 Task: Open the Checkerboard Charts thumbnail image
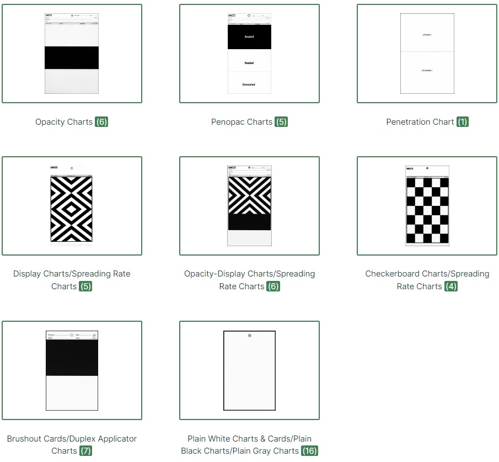click(x=427, y=206)
